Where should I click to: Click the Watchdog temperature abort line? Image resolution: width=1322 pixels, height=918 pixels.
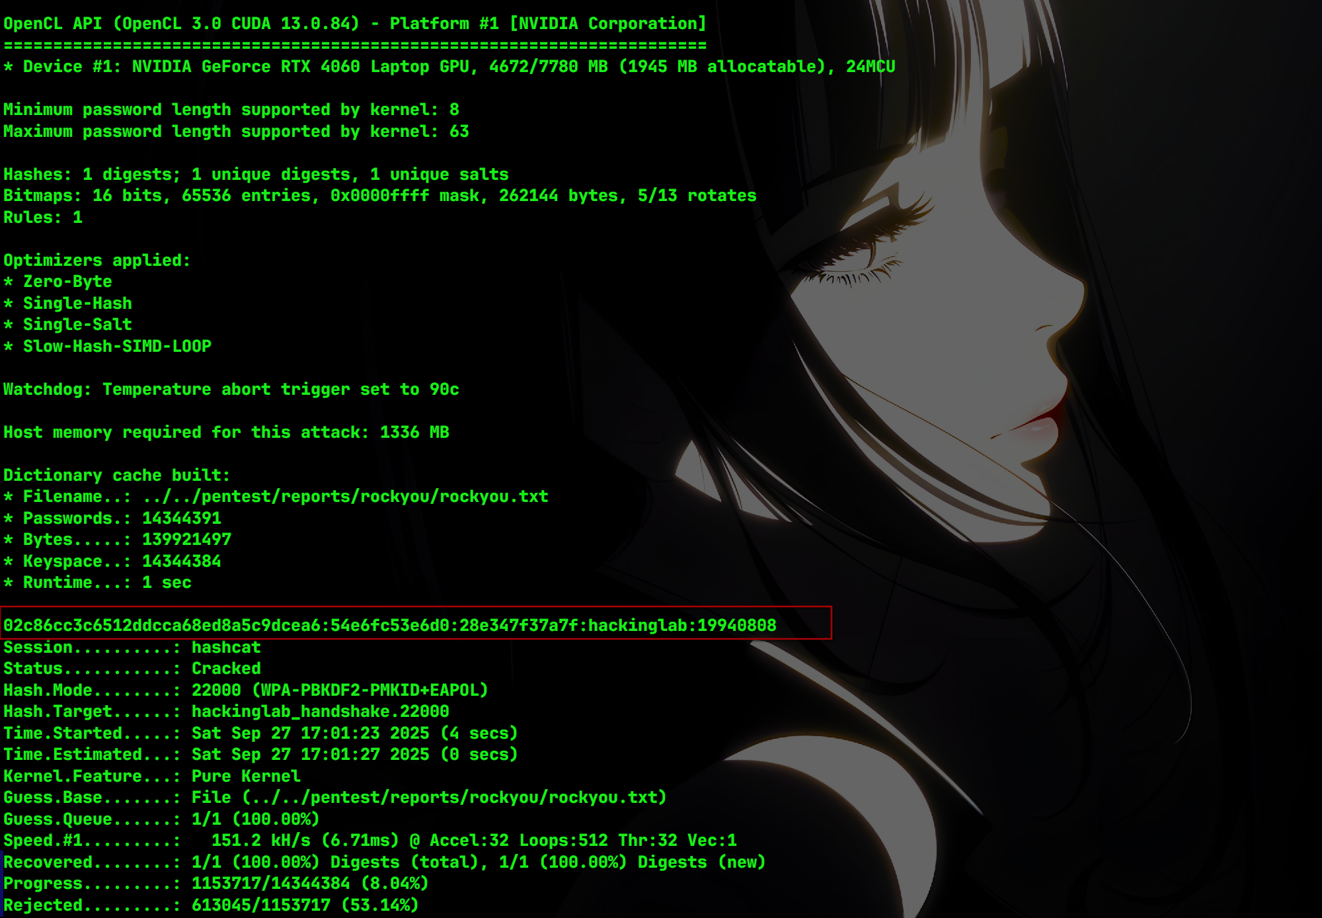click(231, 390)
